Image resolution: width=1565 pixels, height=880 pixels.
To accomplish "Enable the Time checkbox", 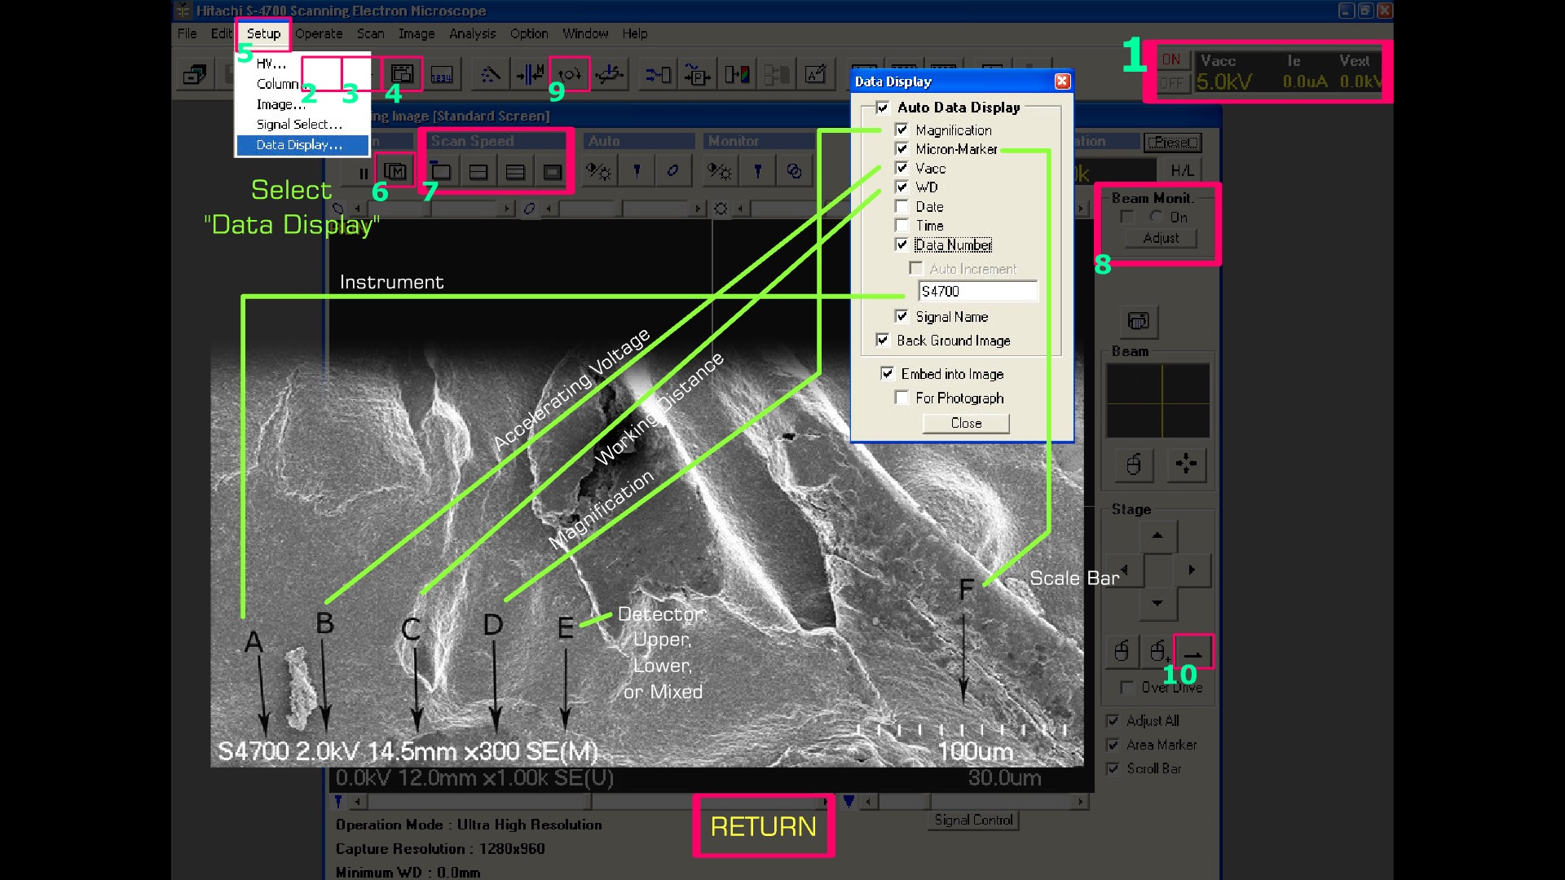I will pos(902,225).
